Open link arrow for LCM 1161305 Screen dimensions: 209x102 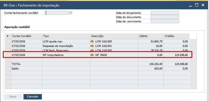(x=92, y=51)
